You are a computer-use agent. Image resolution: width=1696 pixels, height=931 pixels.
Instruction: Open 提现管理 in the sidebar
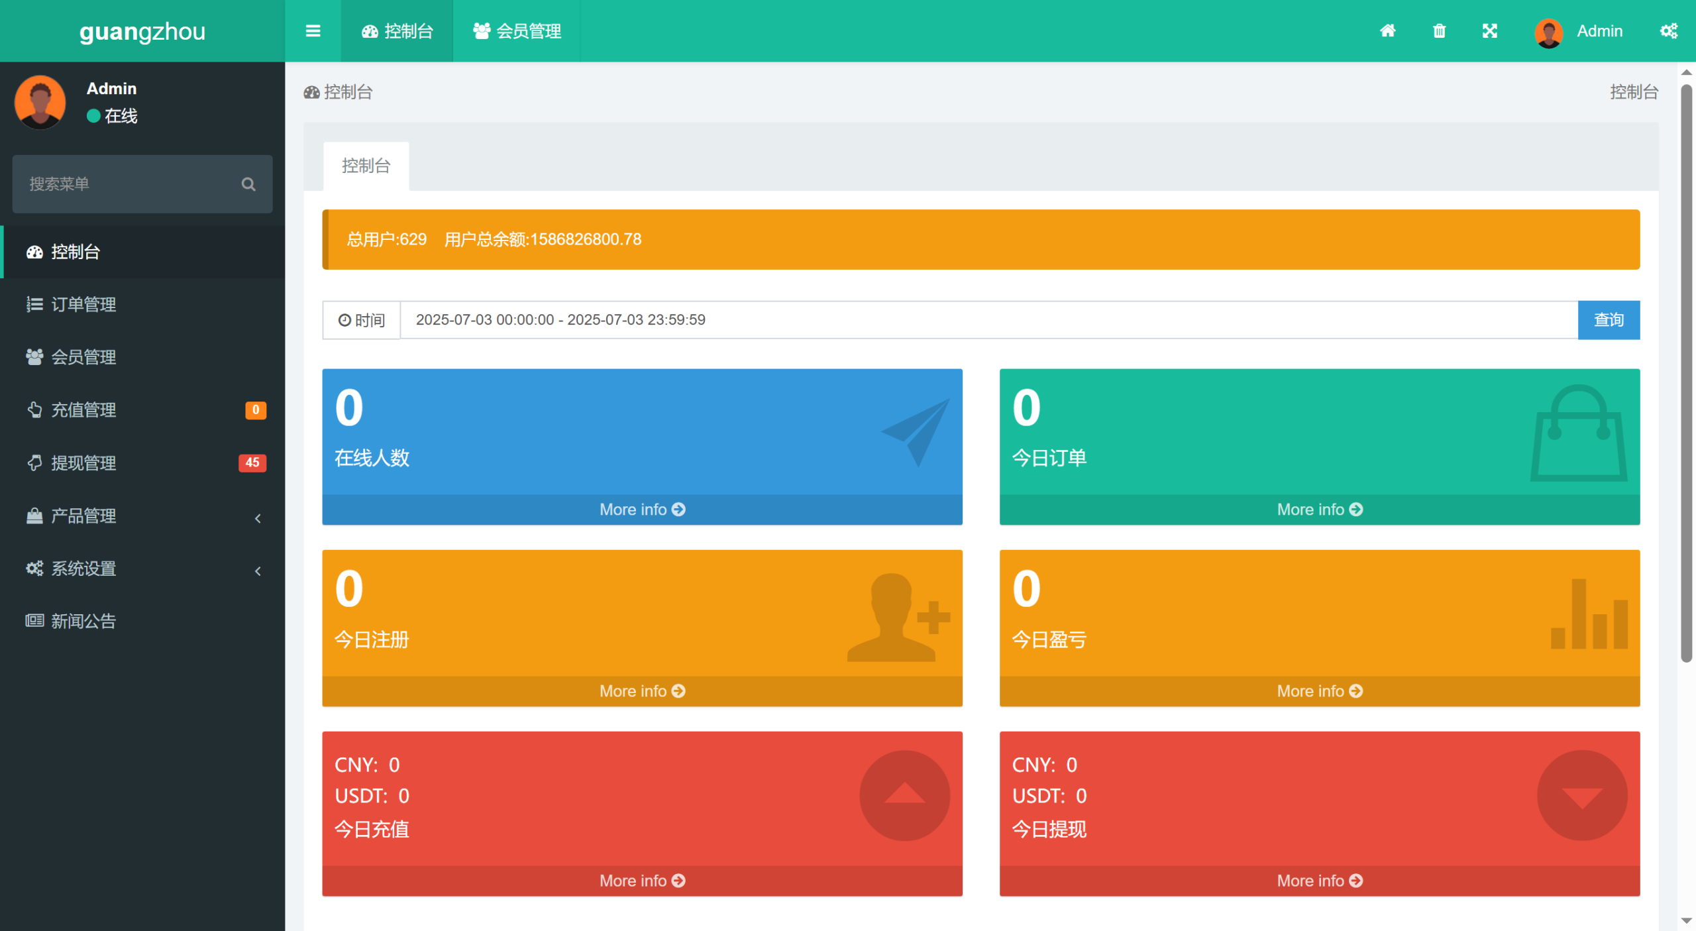(142, 463)
